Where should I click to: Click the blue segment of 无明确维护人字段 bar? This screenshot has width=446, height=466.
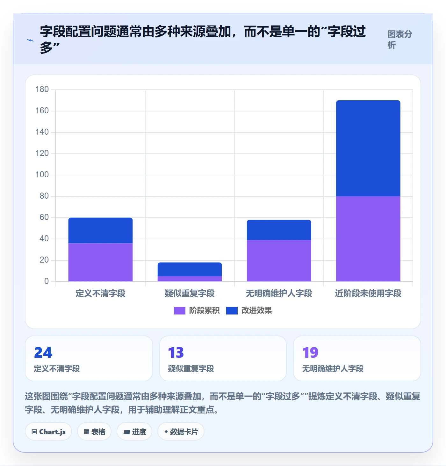pyautogui.click(x=279, y=230)
